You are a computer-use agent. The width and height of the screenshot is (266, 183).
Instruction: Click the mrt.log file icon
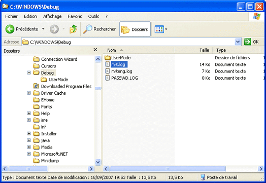[108, 64]
